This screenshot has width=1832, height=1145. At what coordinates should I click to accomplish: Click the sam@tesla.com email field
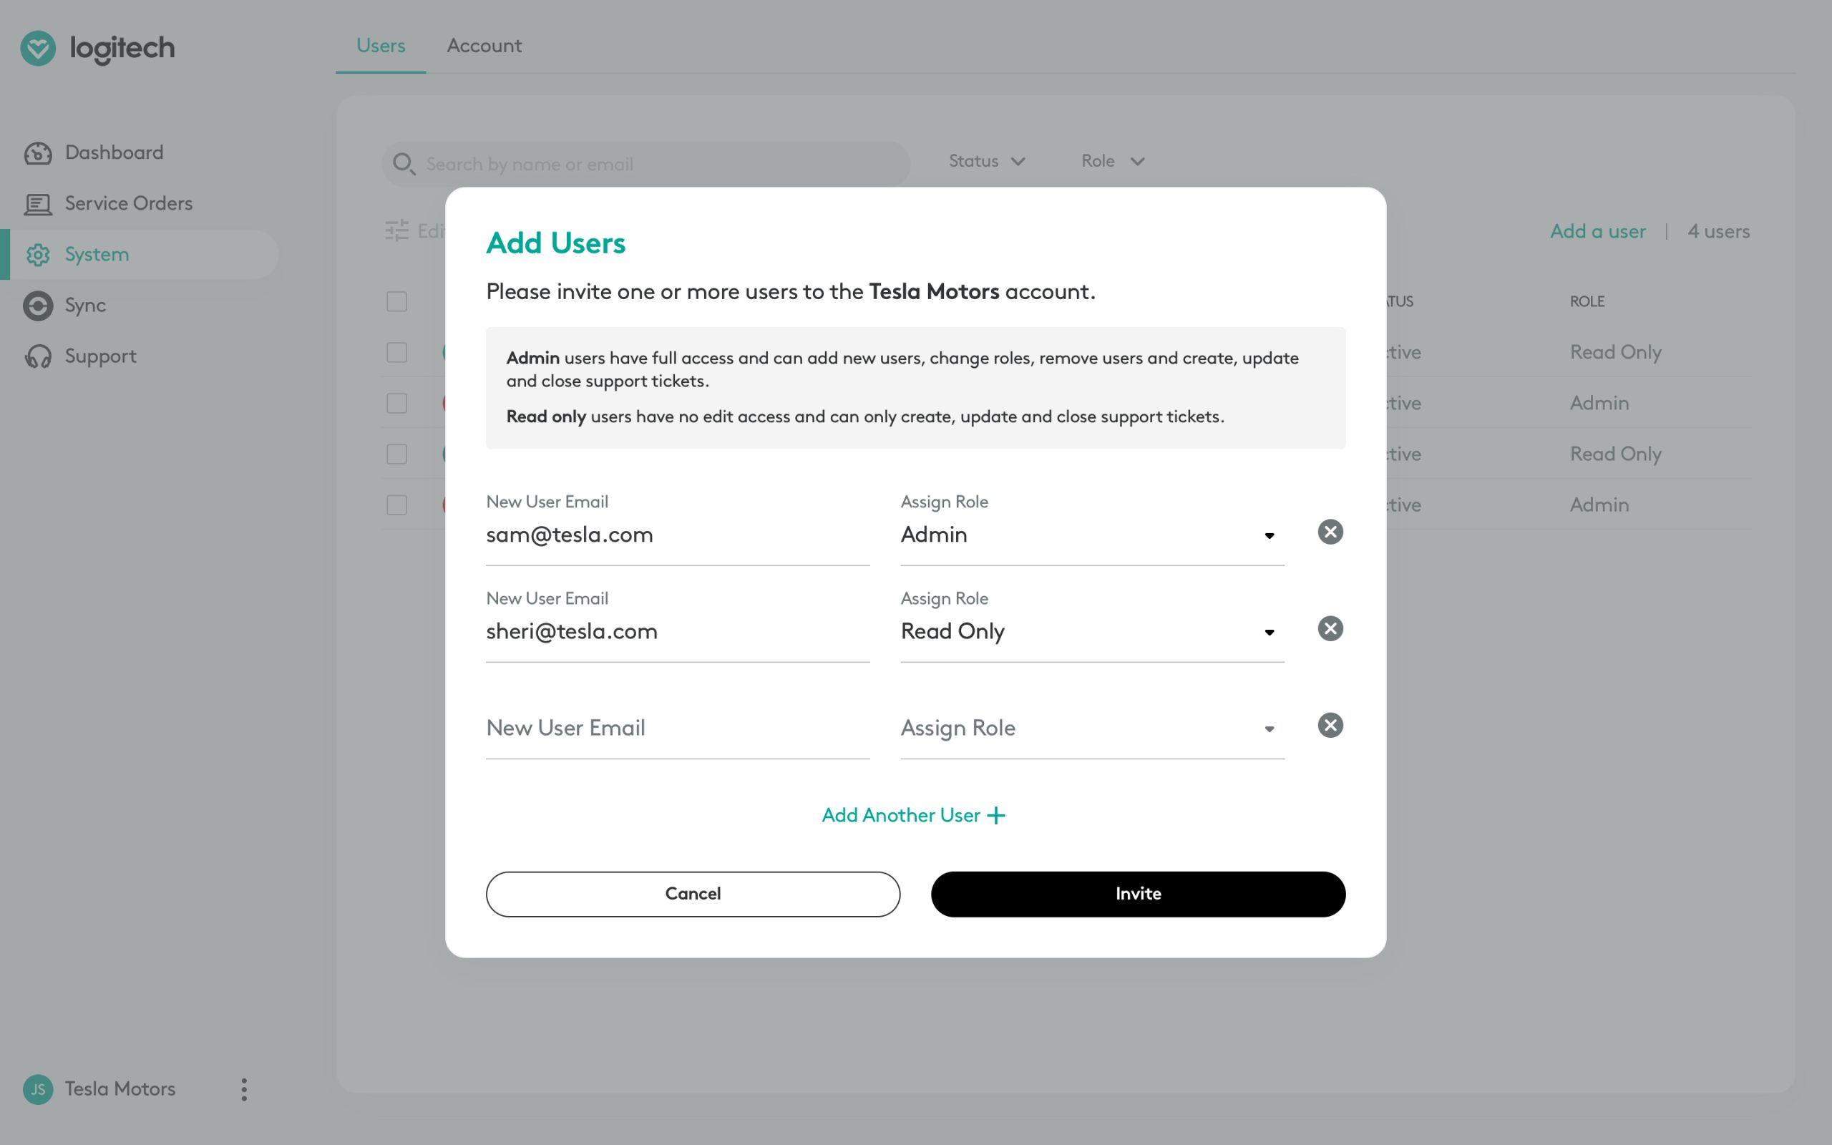coord(678,535)
